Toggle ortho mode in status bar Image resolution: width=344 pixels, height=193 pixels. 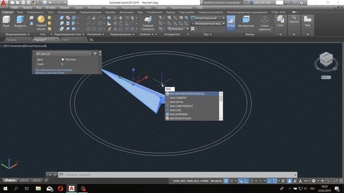(246, 181)
